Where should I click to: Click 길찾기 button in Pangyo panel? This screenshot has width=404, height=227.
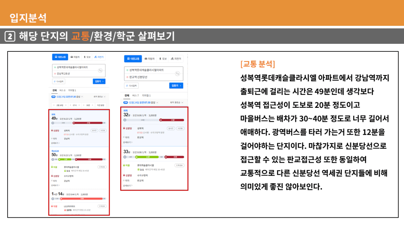coord(176,86)
